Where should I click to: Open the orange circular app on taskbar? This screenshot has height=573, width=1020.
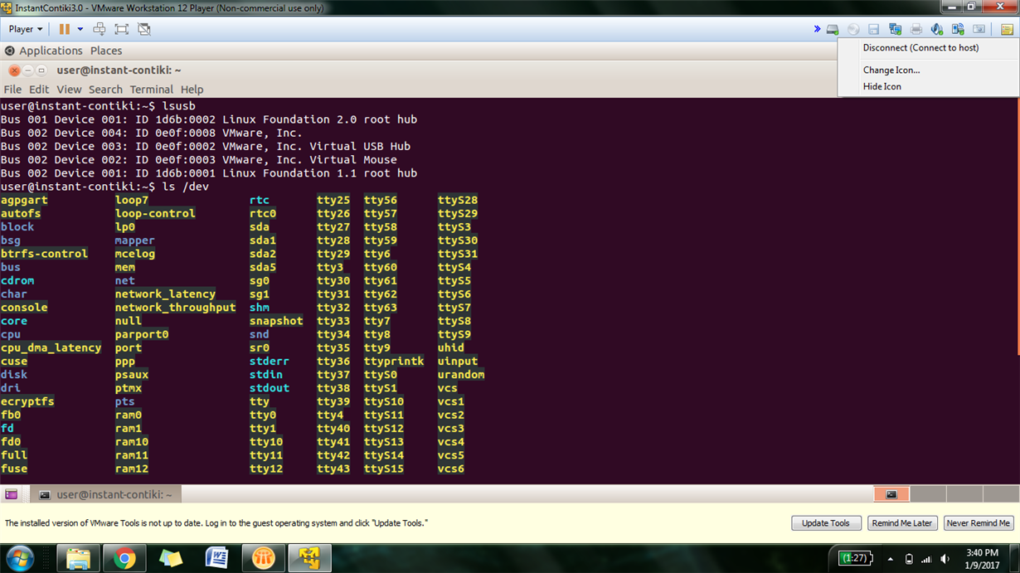[264, 558]
